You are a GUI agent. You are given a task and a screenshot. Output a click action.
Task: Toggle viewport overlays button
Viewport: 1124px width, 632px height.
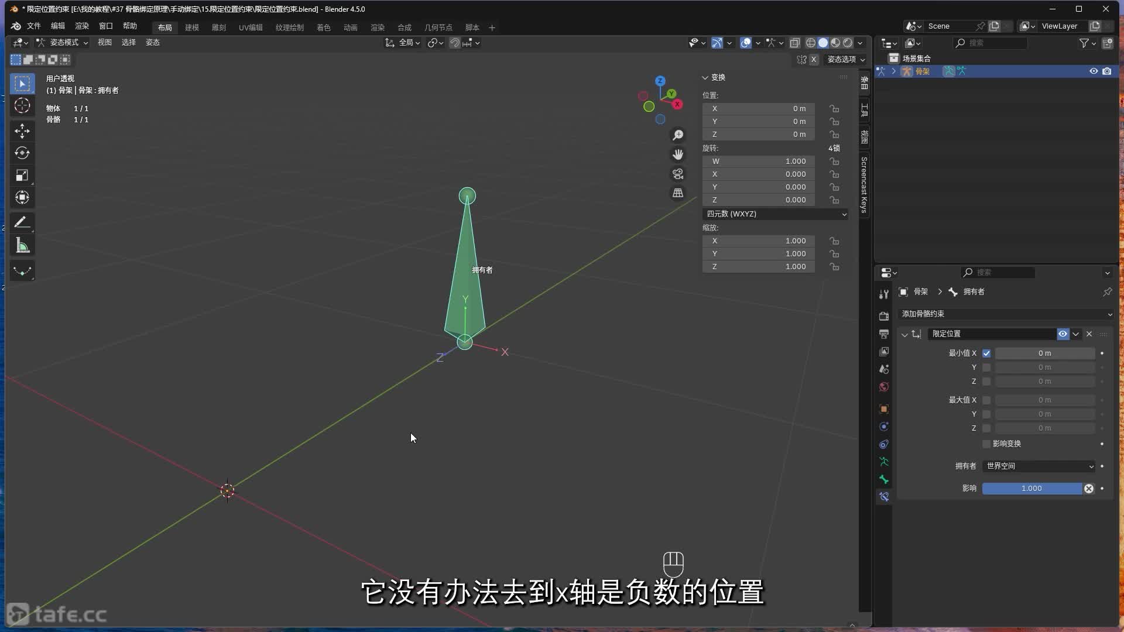click(745, 43)
